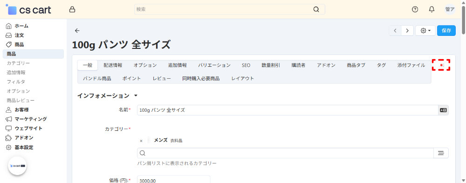
Task: Open 追加情報 in the sidebar
Action: click(16, 73)
